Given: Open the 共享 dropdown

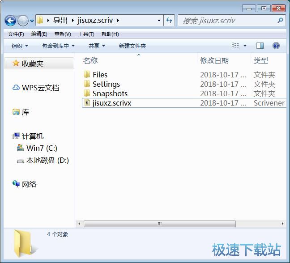Looking at the screenshot, I should (97, 46).
